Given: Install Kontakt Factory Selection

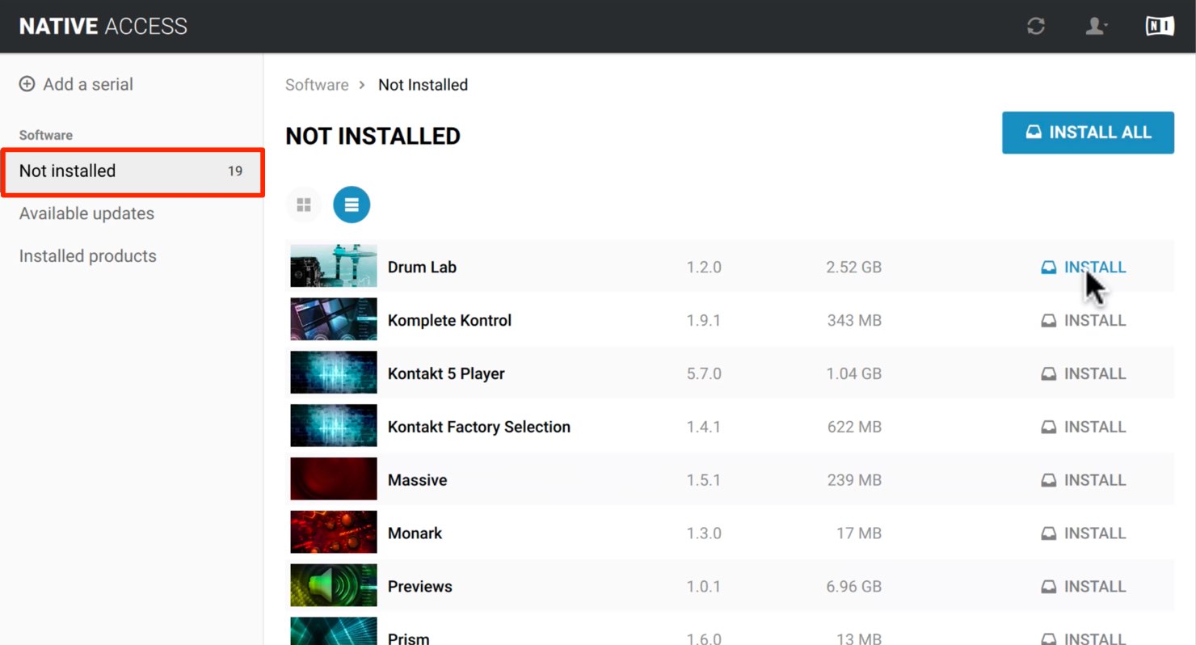Looking at the screenshot, I should 1083,427.
